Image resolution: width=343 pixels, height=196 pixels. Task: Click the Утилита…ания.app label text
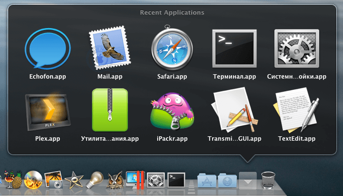coord(110,139)
